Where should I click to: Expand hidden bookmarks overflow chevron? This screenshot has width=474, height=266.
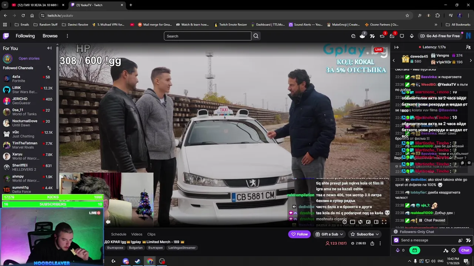(x=436, y=25)
